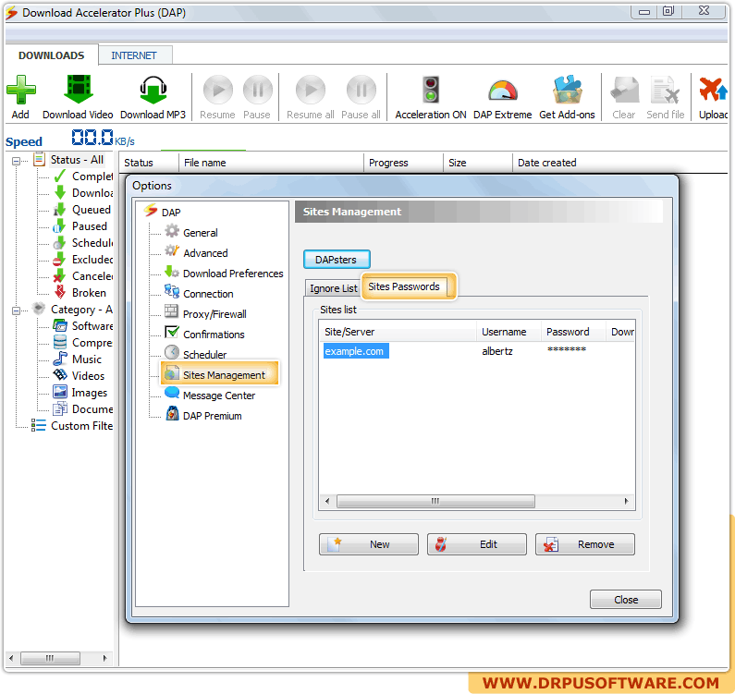
Task: Click New site button
Action: [369, 544]
